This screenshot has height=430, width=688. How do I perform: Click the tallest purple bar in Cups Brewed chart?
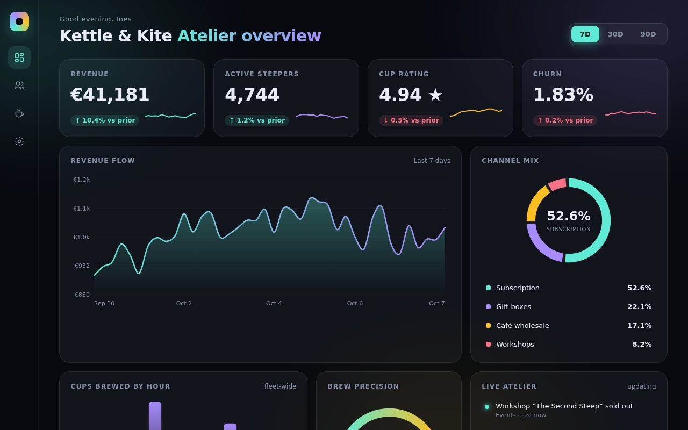click(x=155, y=415)
